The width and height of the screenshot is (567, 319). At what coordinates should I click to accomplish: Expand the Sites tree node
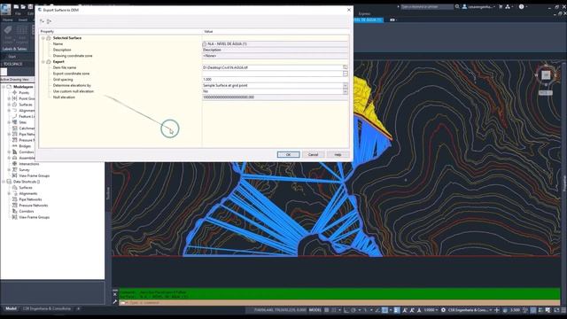coord(10,122)
